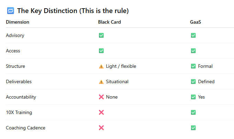Click the warning icon next to Situational
The image size is (234, 139).
101,81
